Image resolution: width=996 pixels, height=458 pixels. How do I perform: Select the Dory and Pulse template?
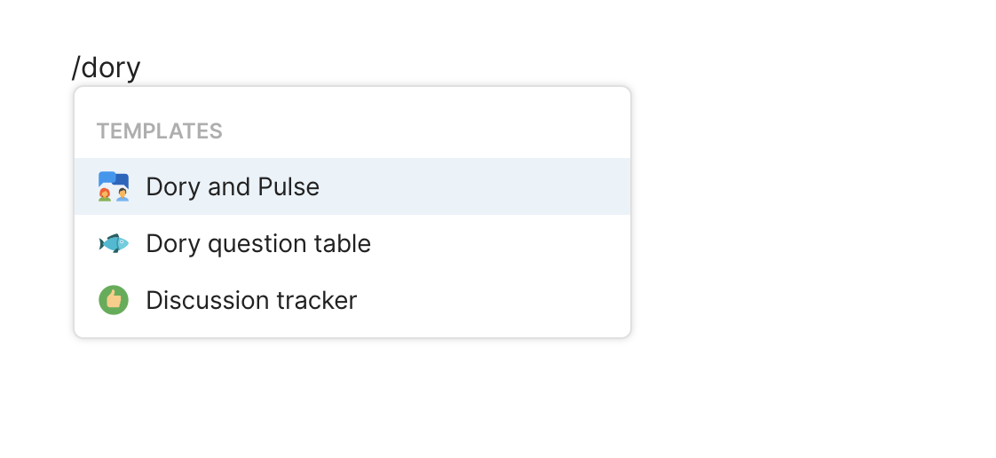point(352,186)
